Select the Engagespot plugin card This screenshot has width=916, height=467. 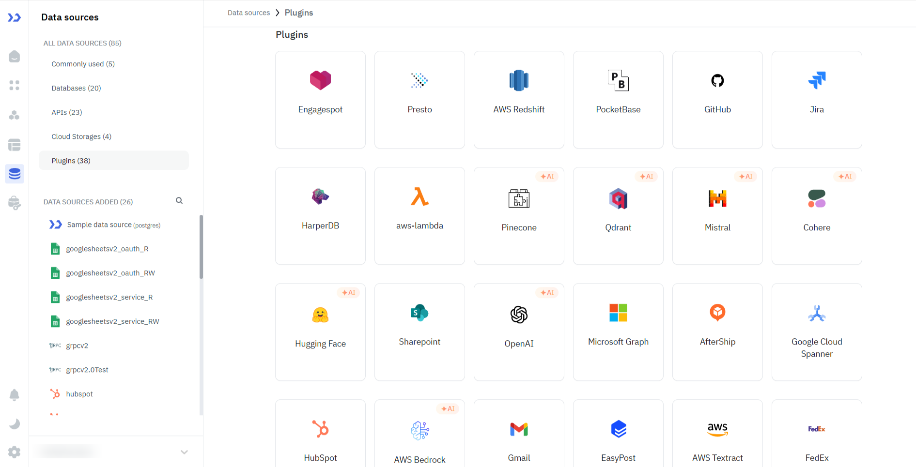[x=320, y=100]
